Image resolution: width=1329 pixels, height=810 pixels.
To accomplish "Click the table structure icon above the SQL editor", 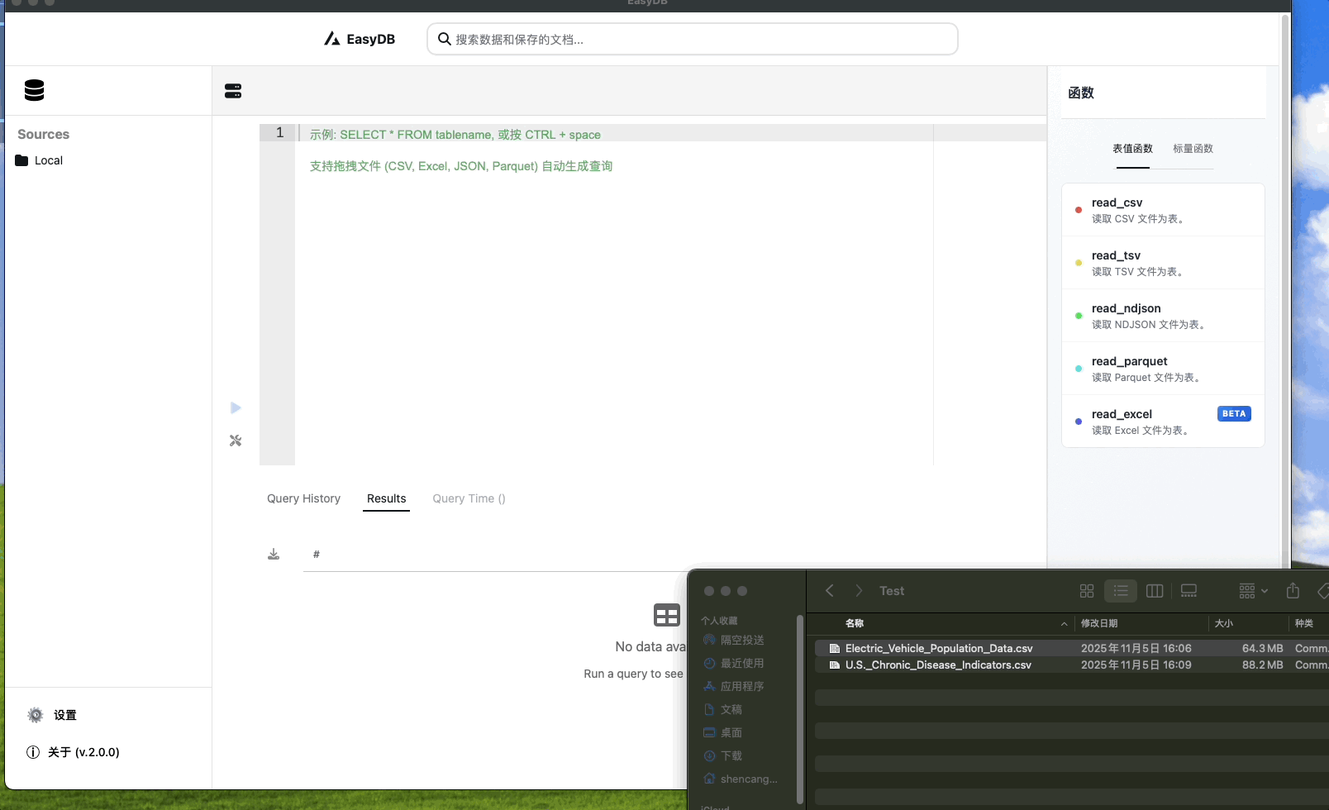I will [234, 91].
